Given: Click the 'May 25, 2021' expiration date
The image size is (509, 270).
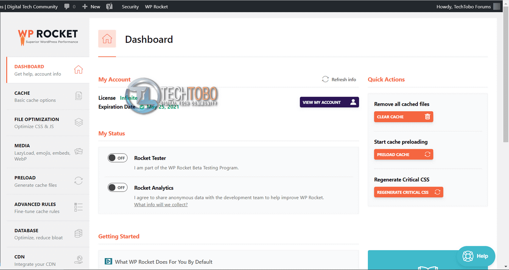Looking at the screenshot, I should click(x=162, y=107).
